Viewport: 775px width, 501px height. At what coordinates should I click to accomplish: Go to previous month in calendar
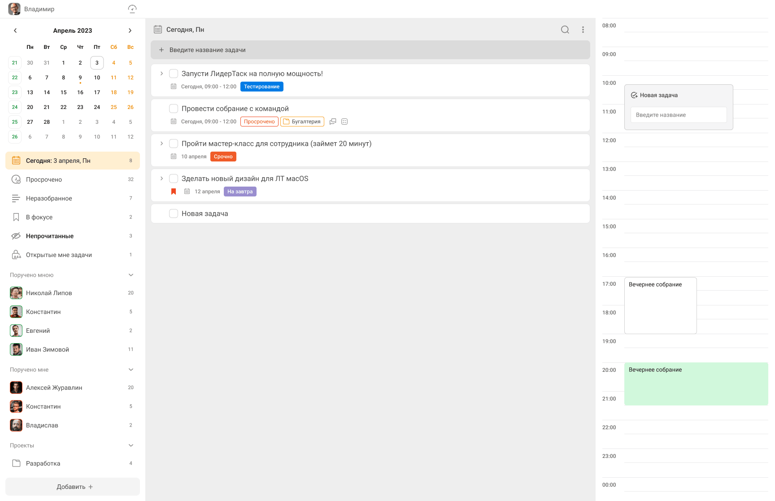[15, 30]
